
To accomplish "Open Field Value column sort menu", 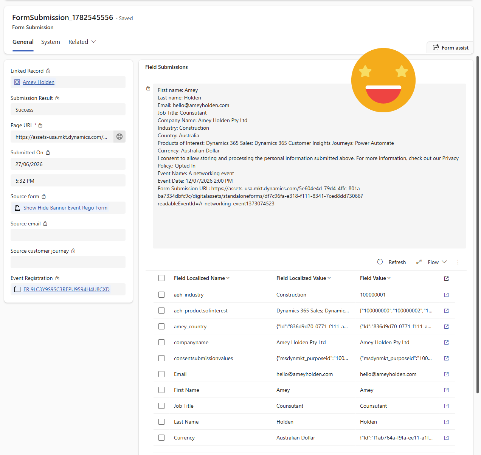I will 375,278.
